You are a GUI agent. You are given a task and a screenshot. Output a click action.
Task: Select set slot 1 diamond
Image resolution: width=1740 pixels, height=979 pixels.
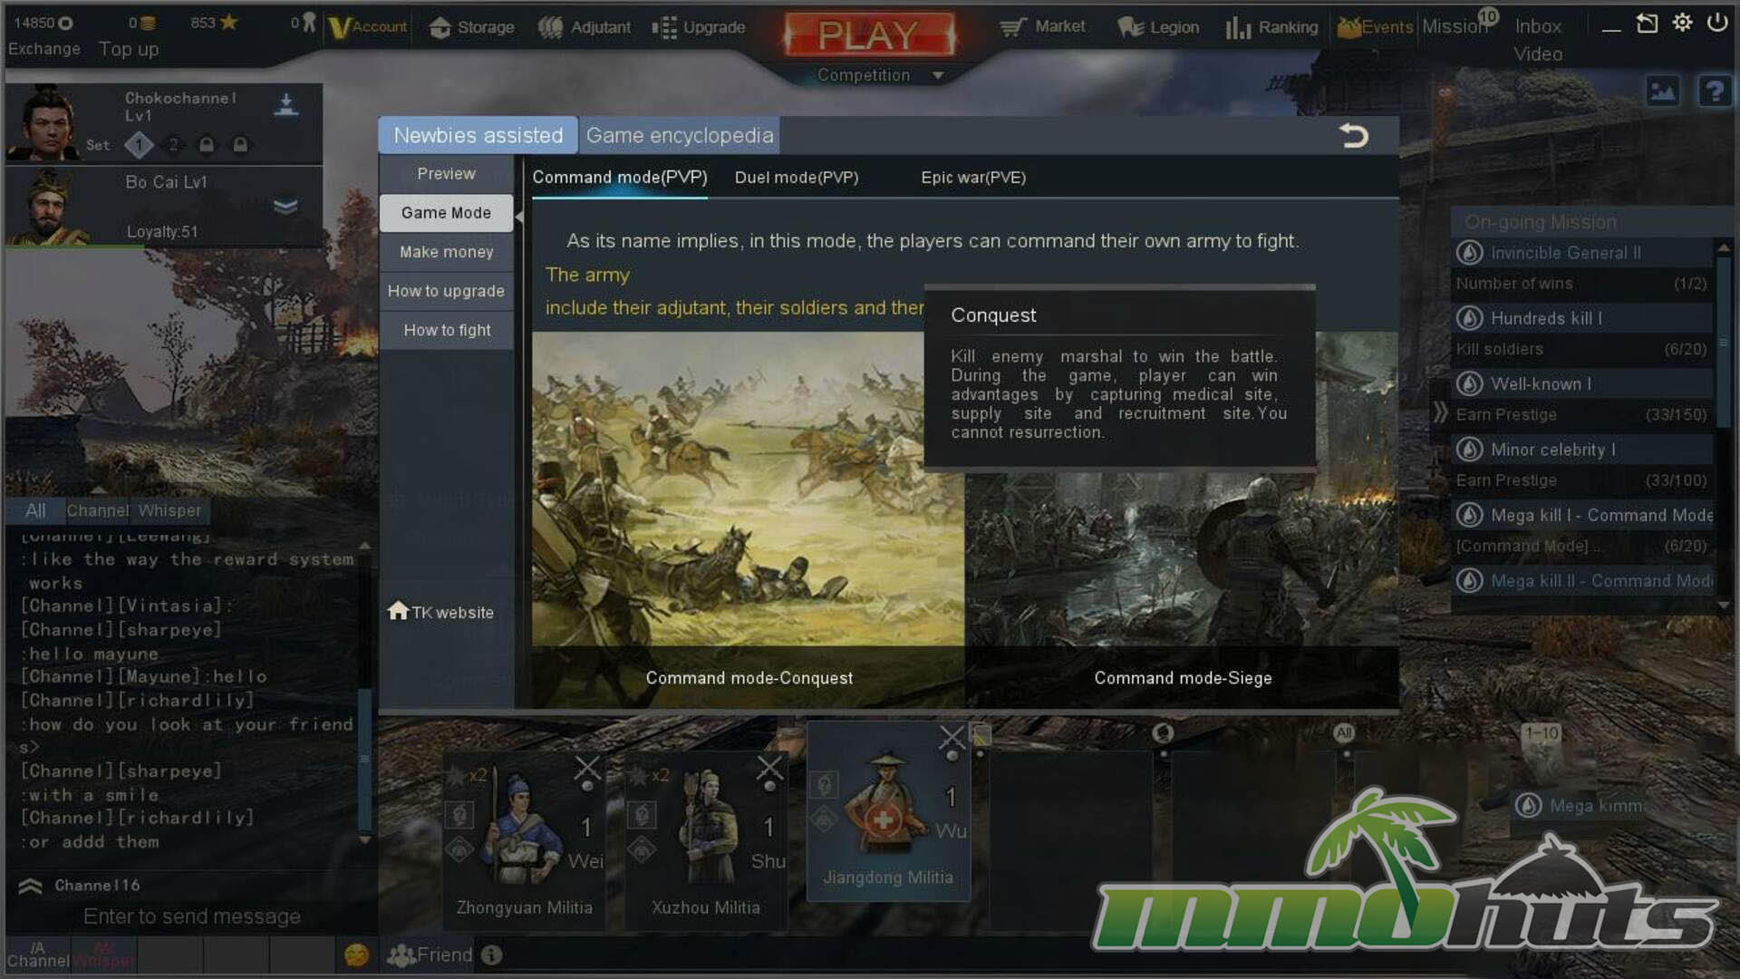[x=139, y=145]
